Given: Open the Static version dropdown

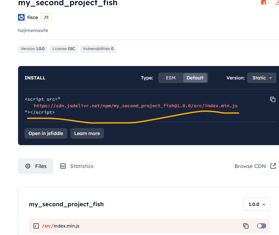Looking at the screenshot, I should point(262,78).
